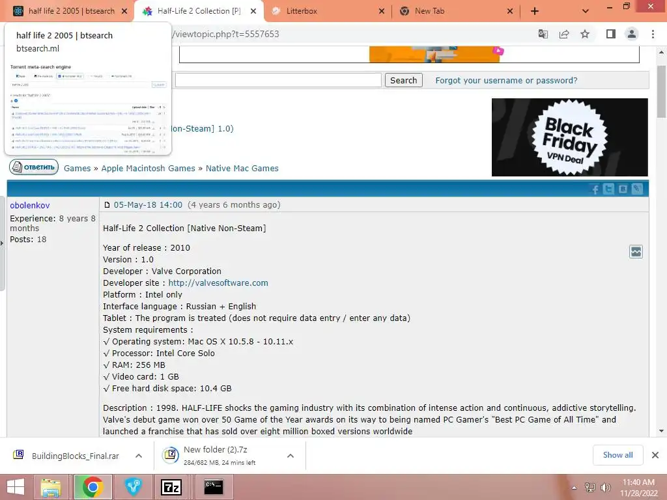Click the address bar URL viewtopic.php
Viewport: 667px width, 500px height.
coord(225,34)
